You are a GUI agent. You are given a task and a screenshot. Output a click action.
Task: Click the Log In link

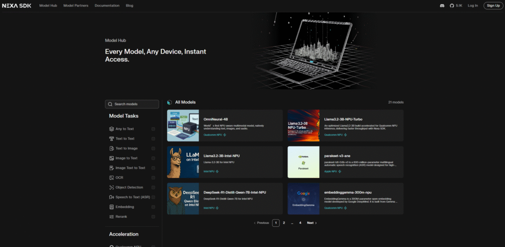pos(473,5)
